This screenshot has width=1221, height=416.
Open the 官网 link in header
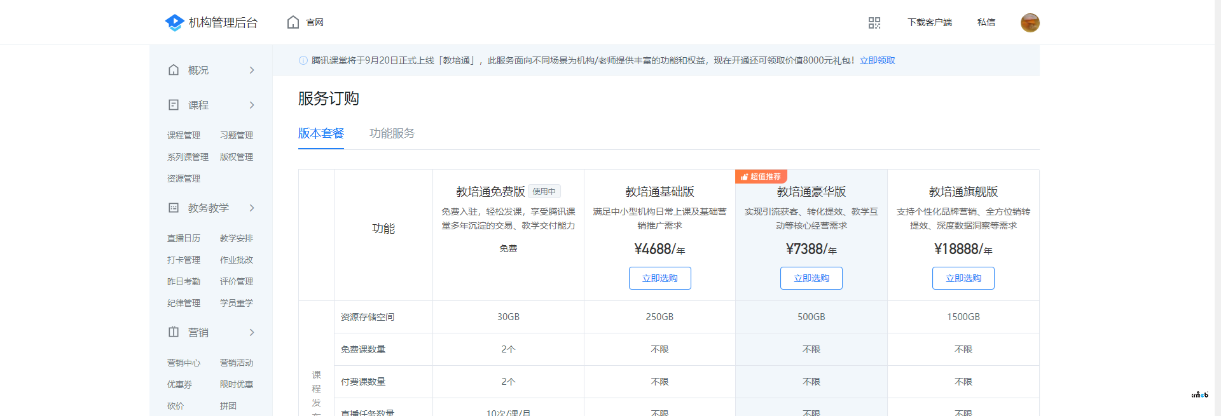pos(315,22)
